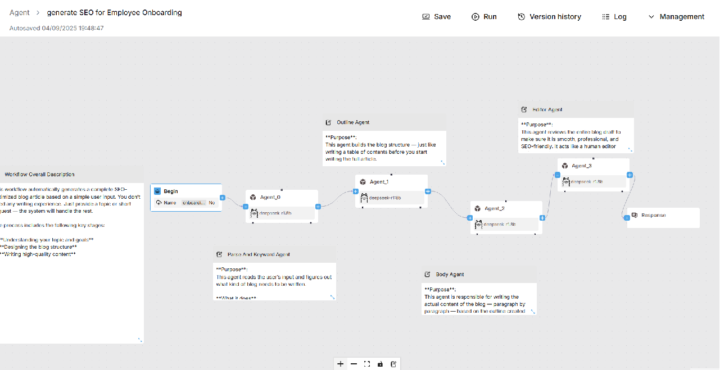
Task: Click the Name cloud icon in Begin
Action: [x=159, y=203]
